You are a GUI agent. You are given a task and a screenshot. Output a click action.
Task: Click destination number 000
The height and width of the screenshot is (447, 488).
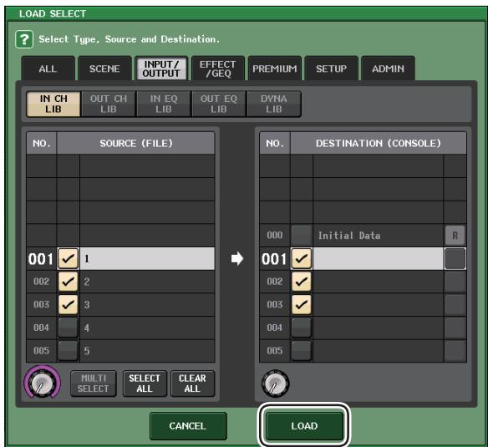(x=275, y=236)
